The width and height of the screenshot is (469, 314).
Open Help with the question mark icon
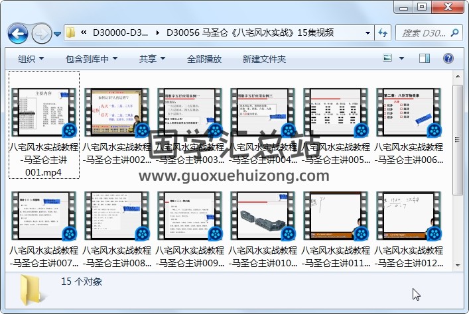pyautogui.click(x=448, y=58)
